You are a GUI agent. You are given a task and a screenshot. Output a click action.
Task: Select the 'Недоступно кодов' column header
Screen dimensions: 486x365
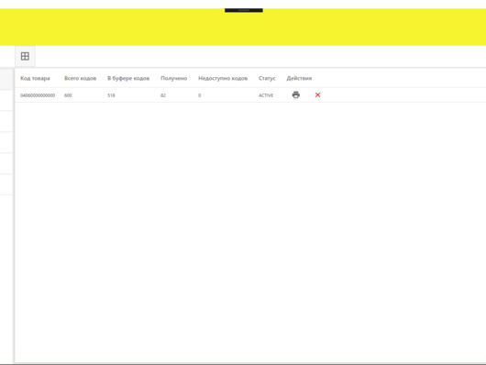(x=223, y=78)
